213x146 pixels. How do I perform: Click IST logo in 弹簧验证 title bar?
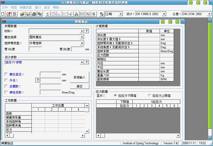pos(4,21)
